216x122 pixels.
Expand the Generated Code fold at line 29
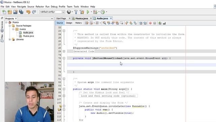pos(64,51)
